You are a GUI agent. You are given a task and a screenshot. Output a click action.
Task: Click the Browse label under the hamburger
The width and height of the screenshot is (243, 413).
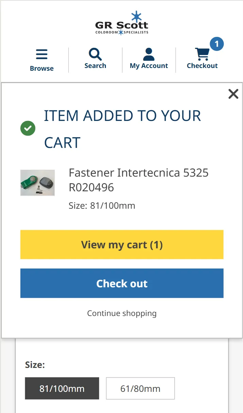pyautogui.click(x=42, y=68)
